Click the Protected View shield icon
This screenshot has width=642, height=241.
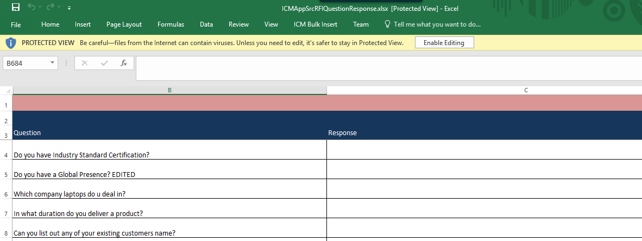click(x=11, y=42)
